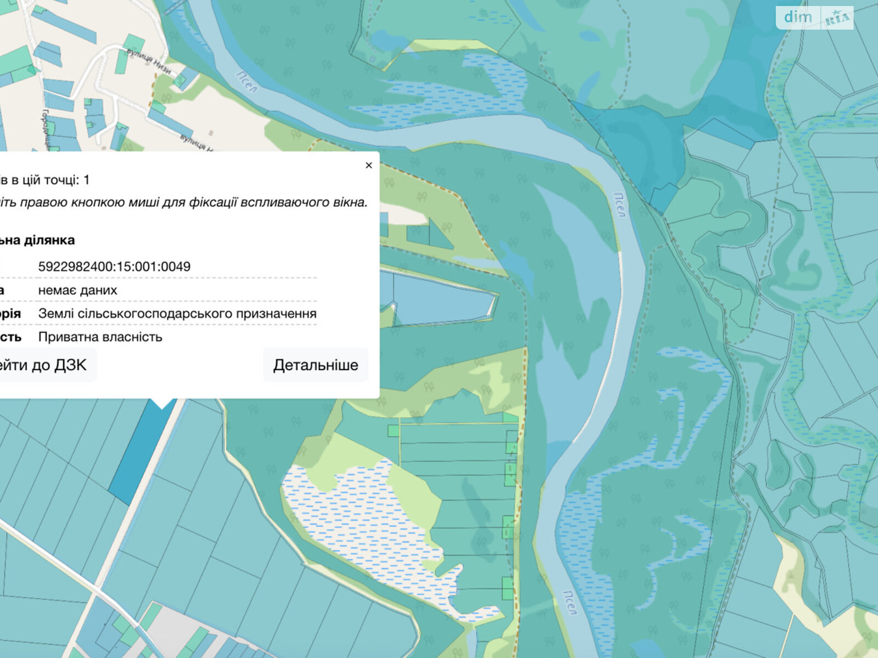Click the Псел label at the river's eastern bend

[x=620, y=205]
